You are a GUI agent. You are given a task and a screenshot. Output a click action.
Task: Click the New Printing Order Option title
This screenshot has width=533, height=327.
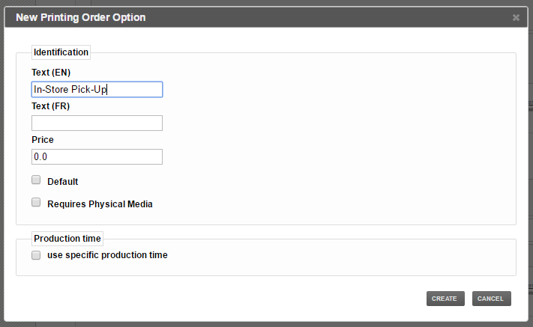click(x=80, y=17)
